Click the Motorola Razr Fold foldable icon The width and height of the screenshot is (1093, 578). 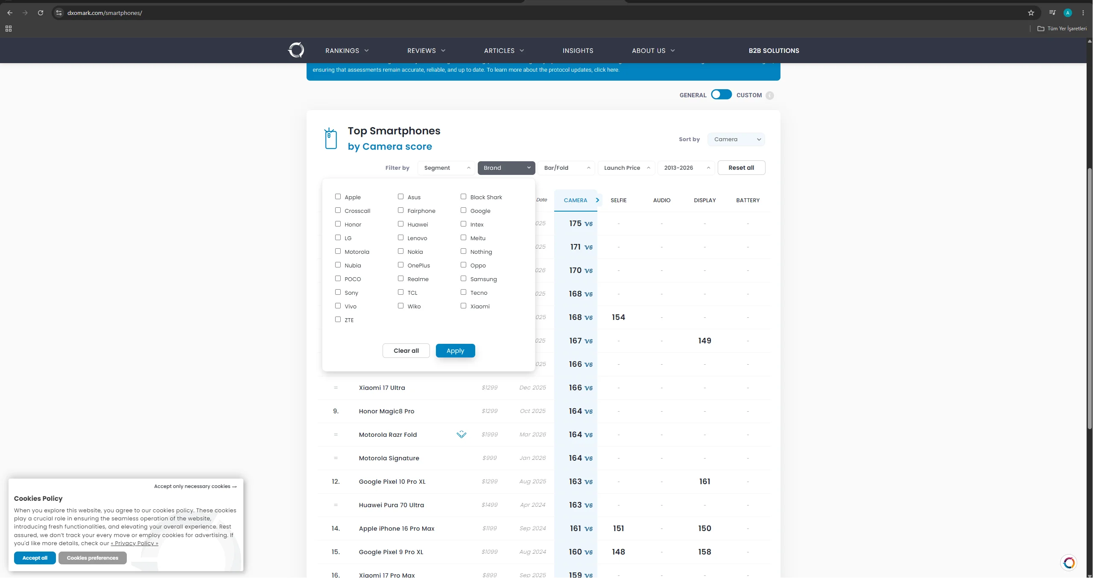[462, 435]
